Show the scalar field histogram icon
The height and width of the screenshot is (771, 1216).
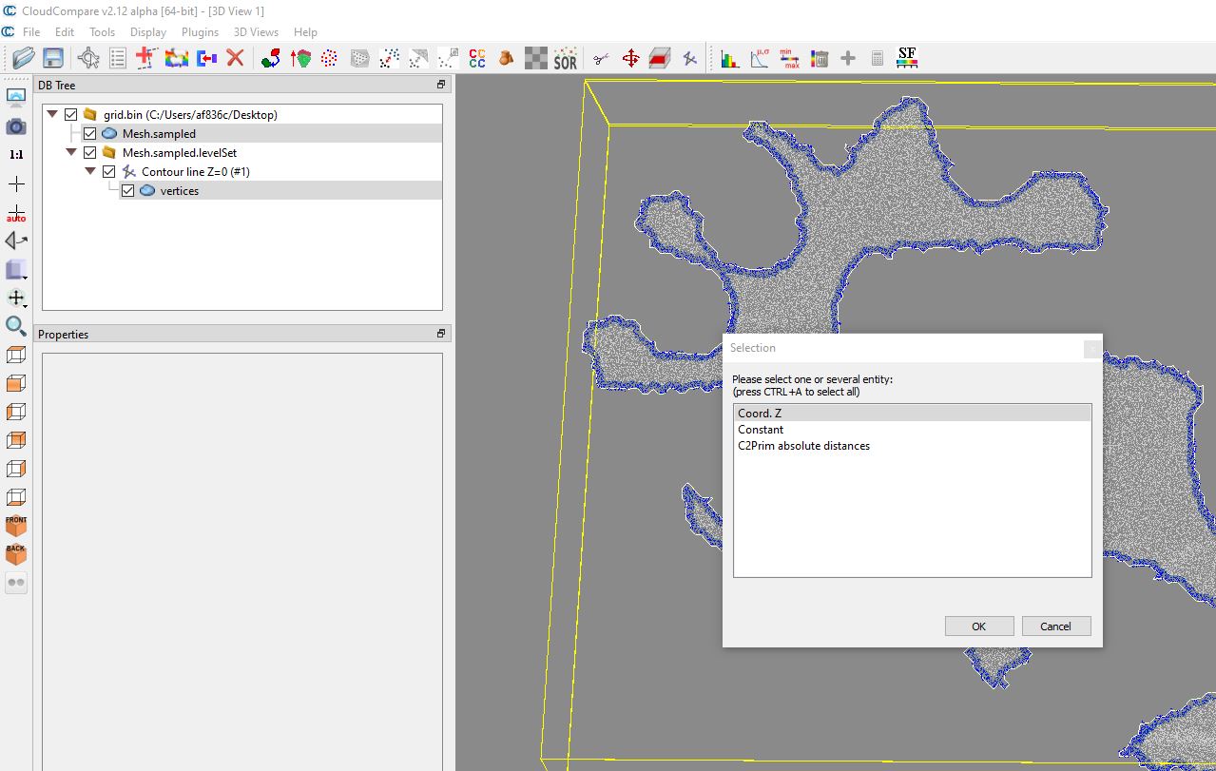click(x=729, y=58)
